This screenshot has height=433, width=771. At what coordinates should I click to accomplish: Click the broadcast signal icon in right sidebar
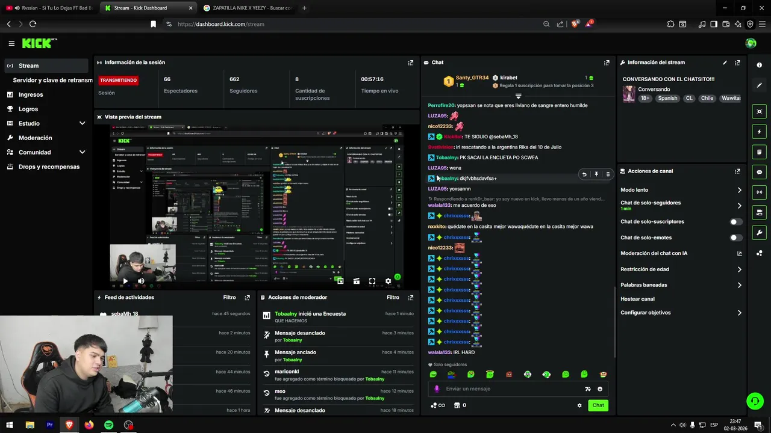click(x=759, y=192)
